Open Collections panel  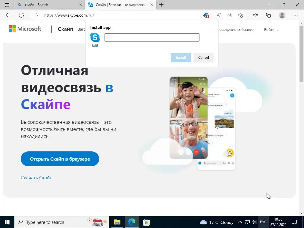click(268, 15)
